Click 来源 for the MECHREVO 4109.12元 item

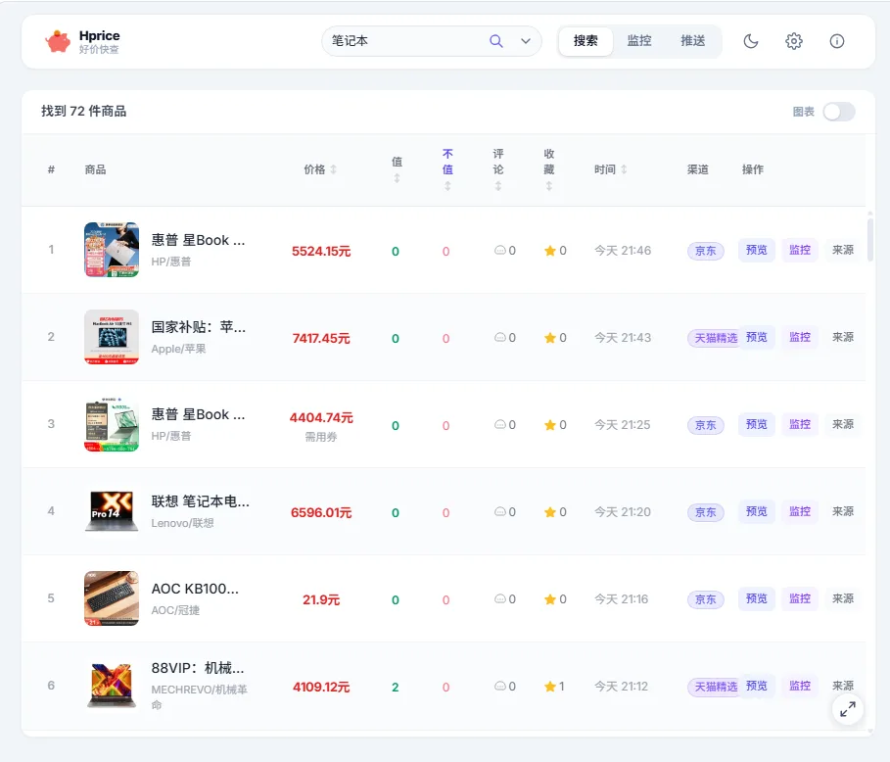point(843,686)
